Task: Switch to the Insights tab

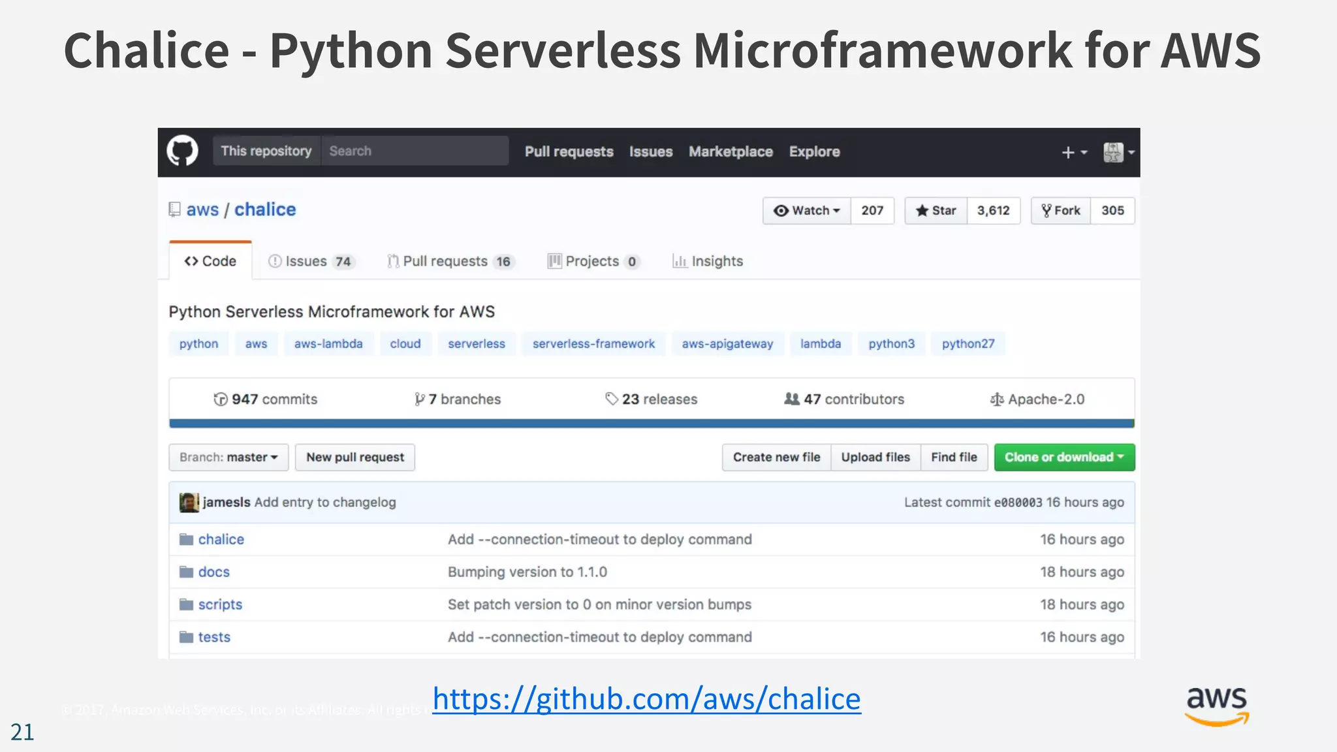Action: 708,261
